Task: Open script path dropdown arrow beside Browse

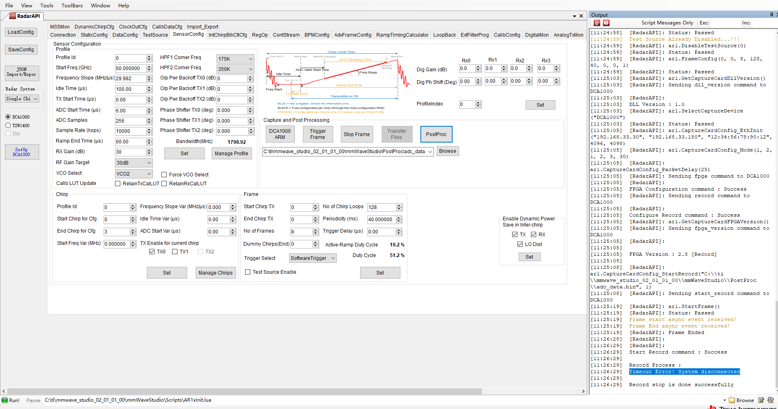Action: point(725,400)
